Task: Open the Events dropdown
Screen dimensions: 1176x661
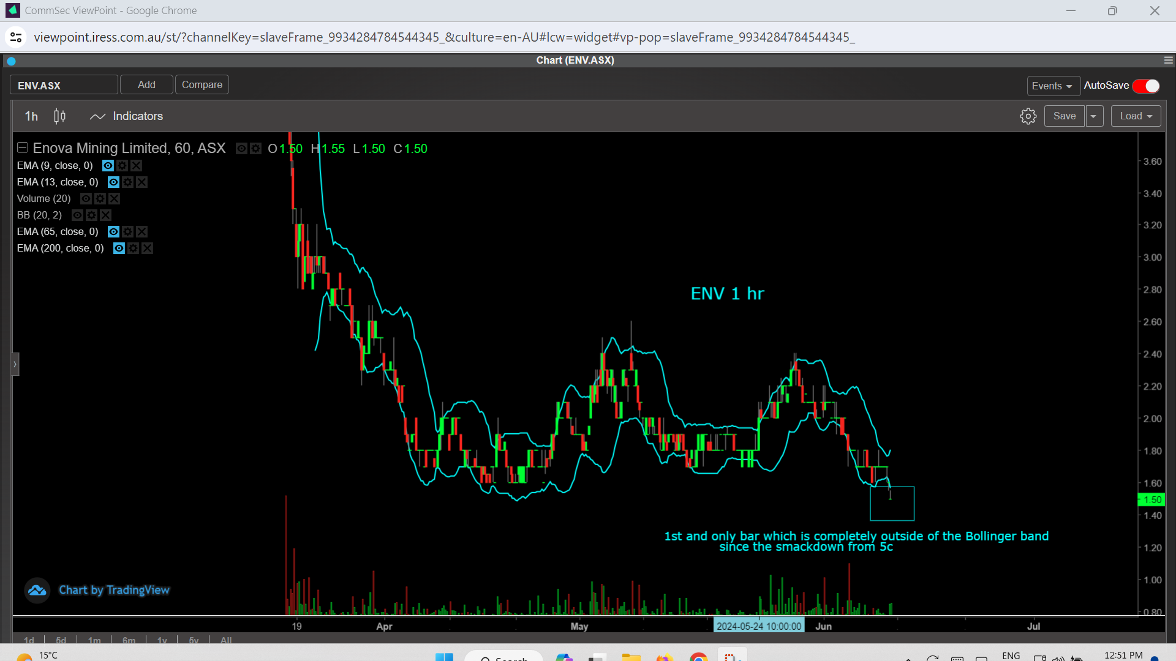Action: pos(1053,86)
